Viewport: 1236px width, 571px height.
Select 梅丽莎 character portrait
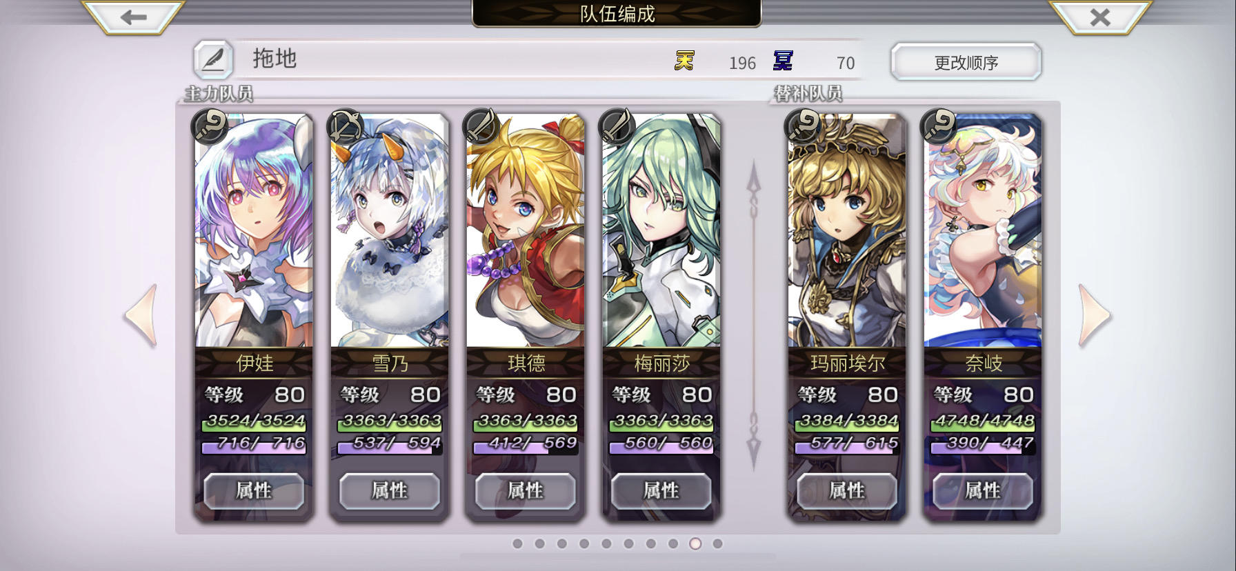pyautogui.click(x=661, y=231)
